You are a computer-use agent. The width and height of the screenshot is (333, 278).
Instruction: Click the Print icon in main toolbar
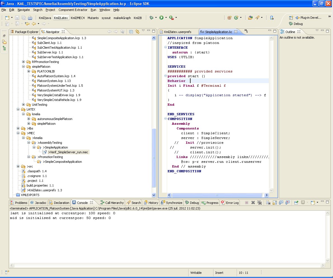30,18
